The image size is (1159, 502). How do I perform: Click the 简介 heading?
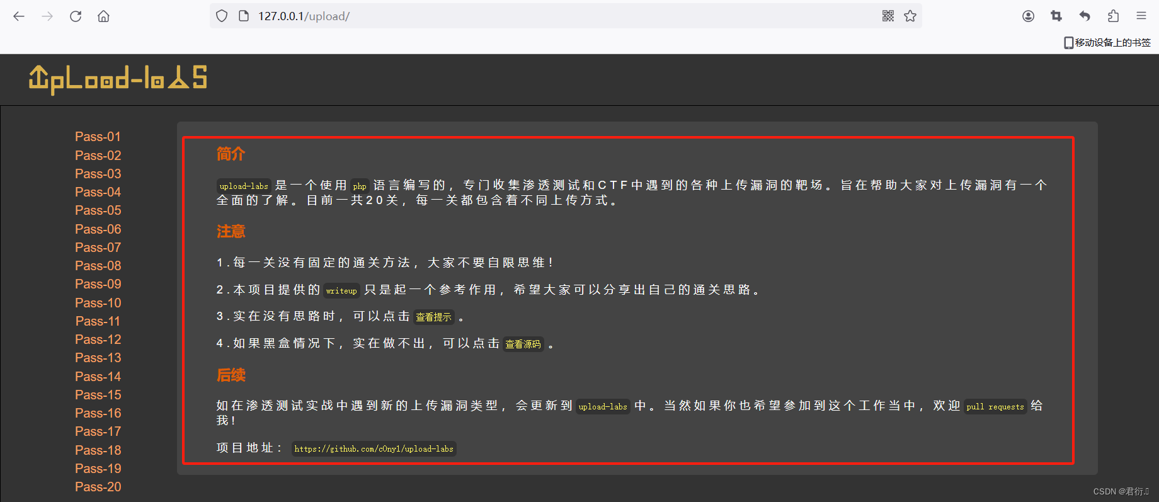(x=231, y=154)
